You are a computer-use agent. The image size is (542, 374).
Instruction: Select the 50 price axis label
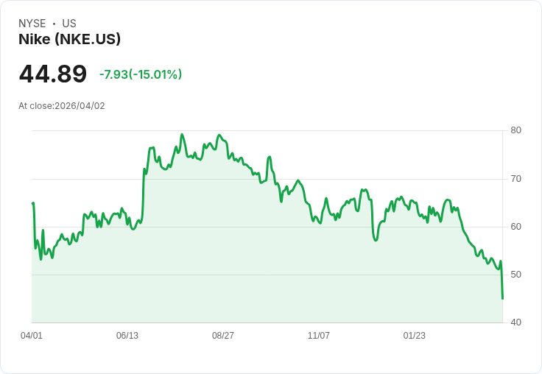pos(515,274)
